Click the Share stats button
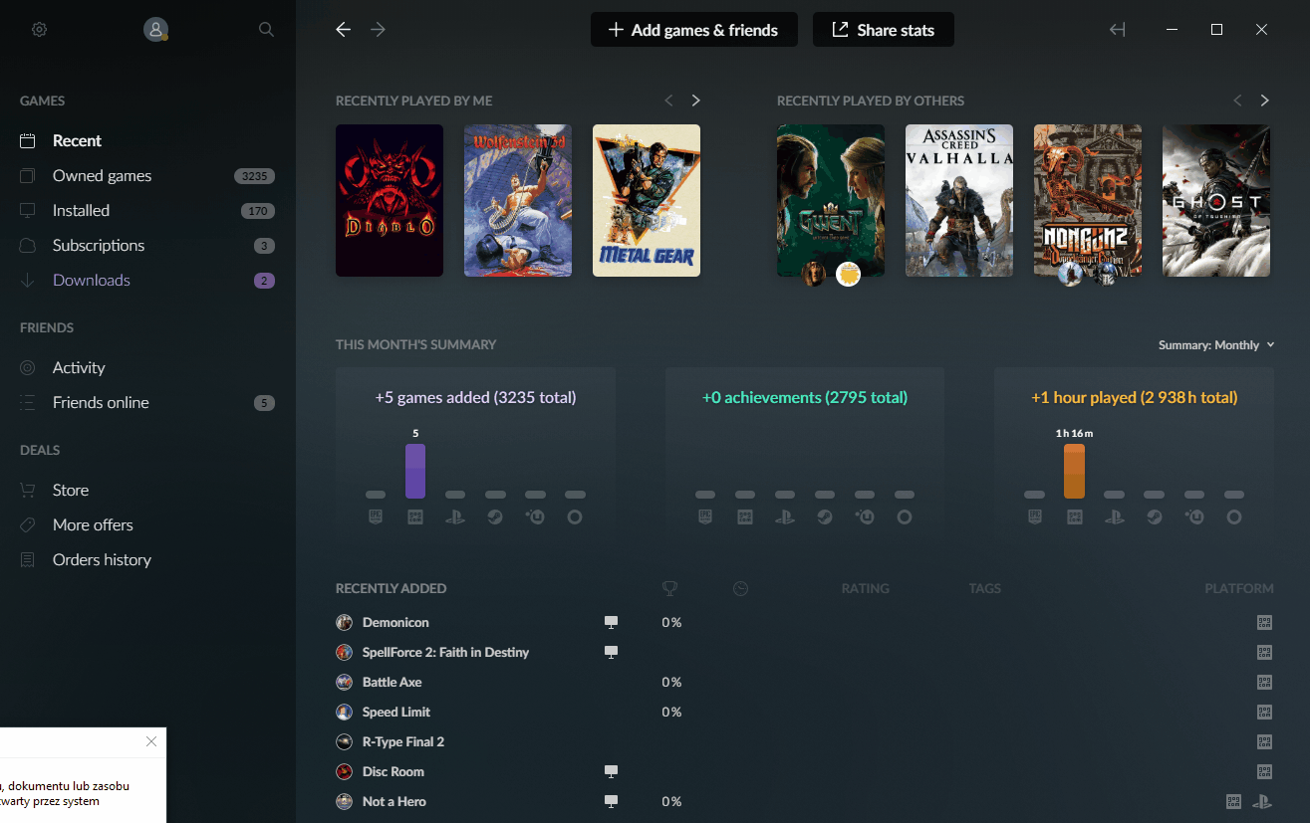Screen dimensions: 1310x823 click(884, 30)
